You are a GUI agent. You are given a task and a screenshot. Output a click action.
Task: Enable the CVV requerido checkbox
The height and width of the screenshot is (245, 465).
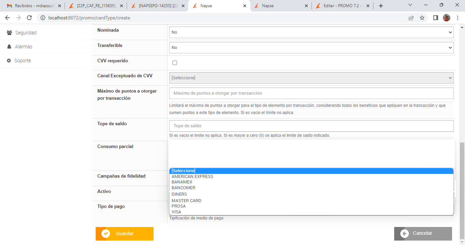pos(175,63)
